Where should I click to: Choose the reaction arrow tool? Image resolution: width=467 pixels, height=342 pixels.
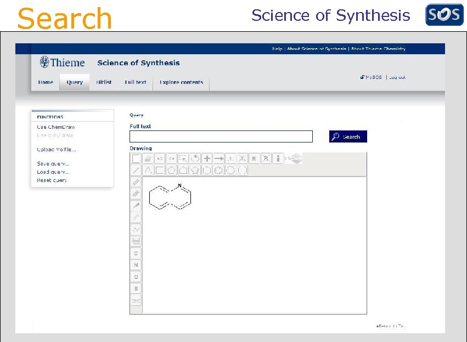coord(218,158)
